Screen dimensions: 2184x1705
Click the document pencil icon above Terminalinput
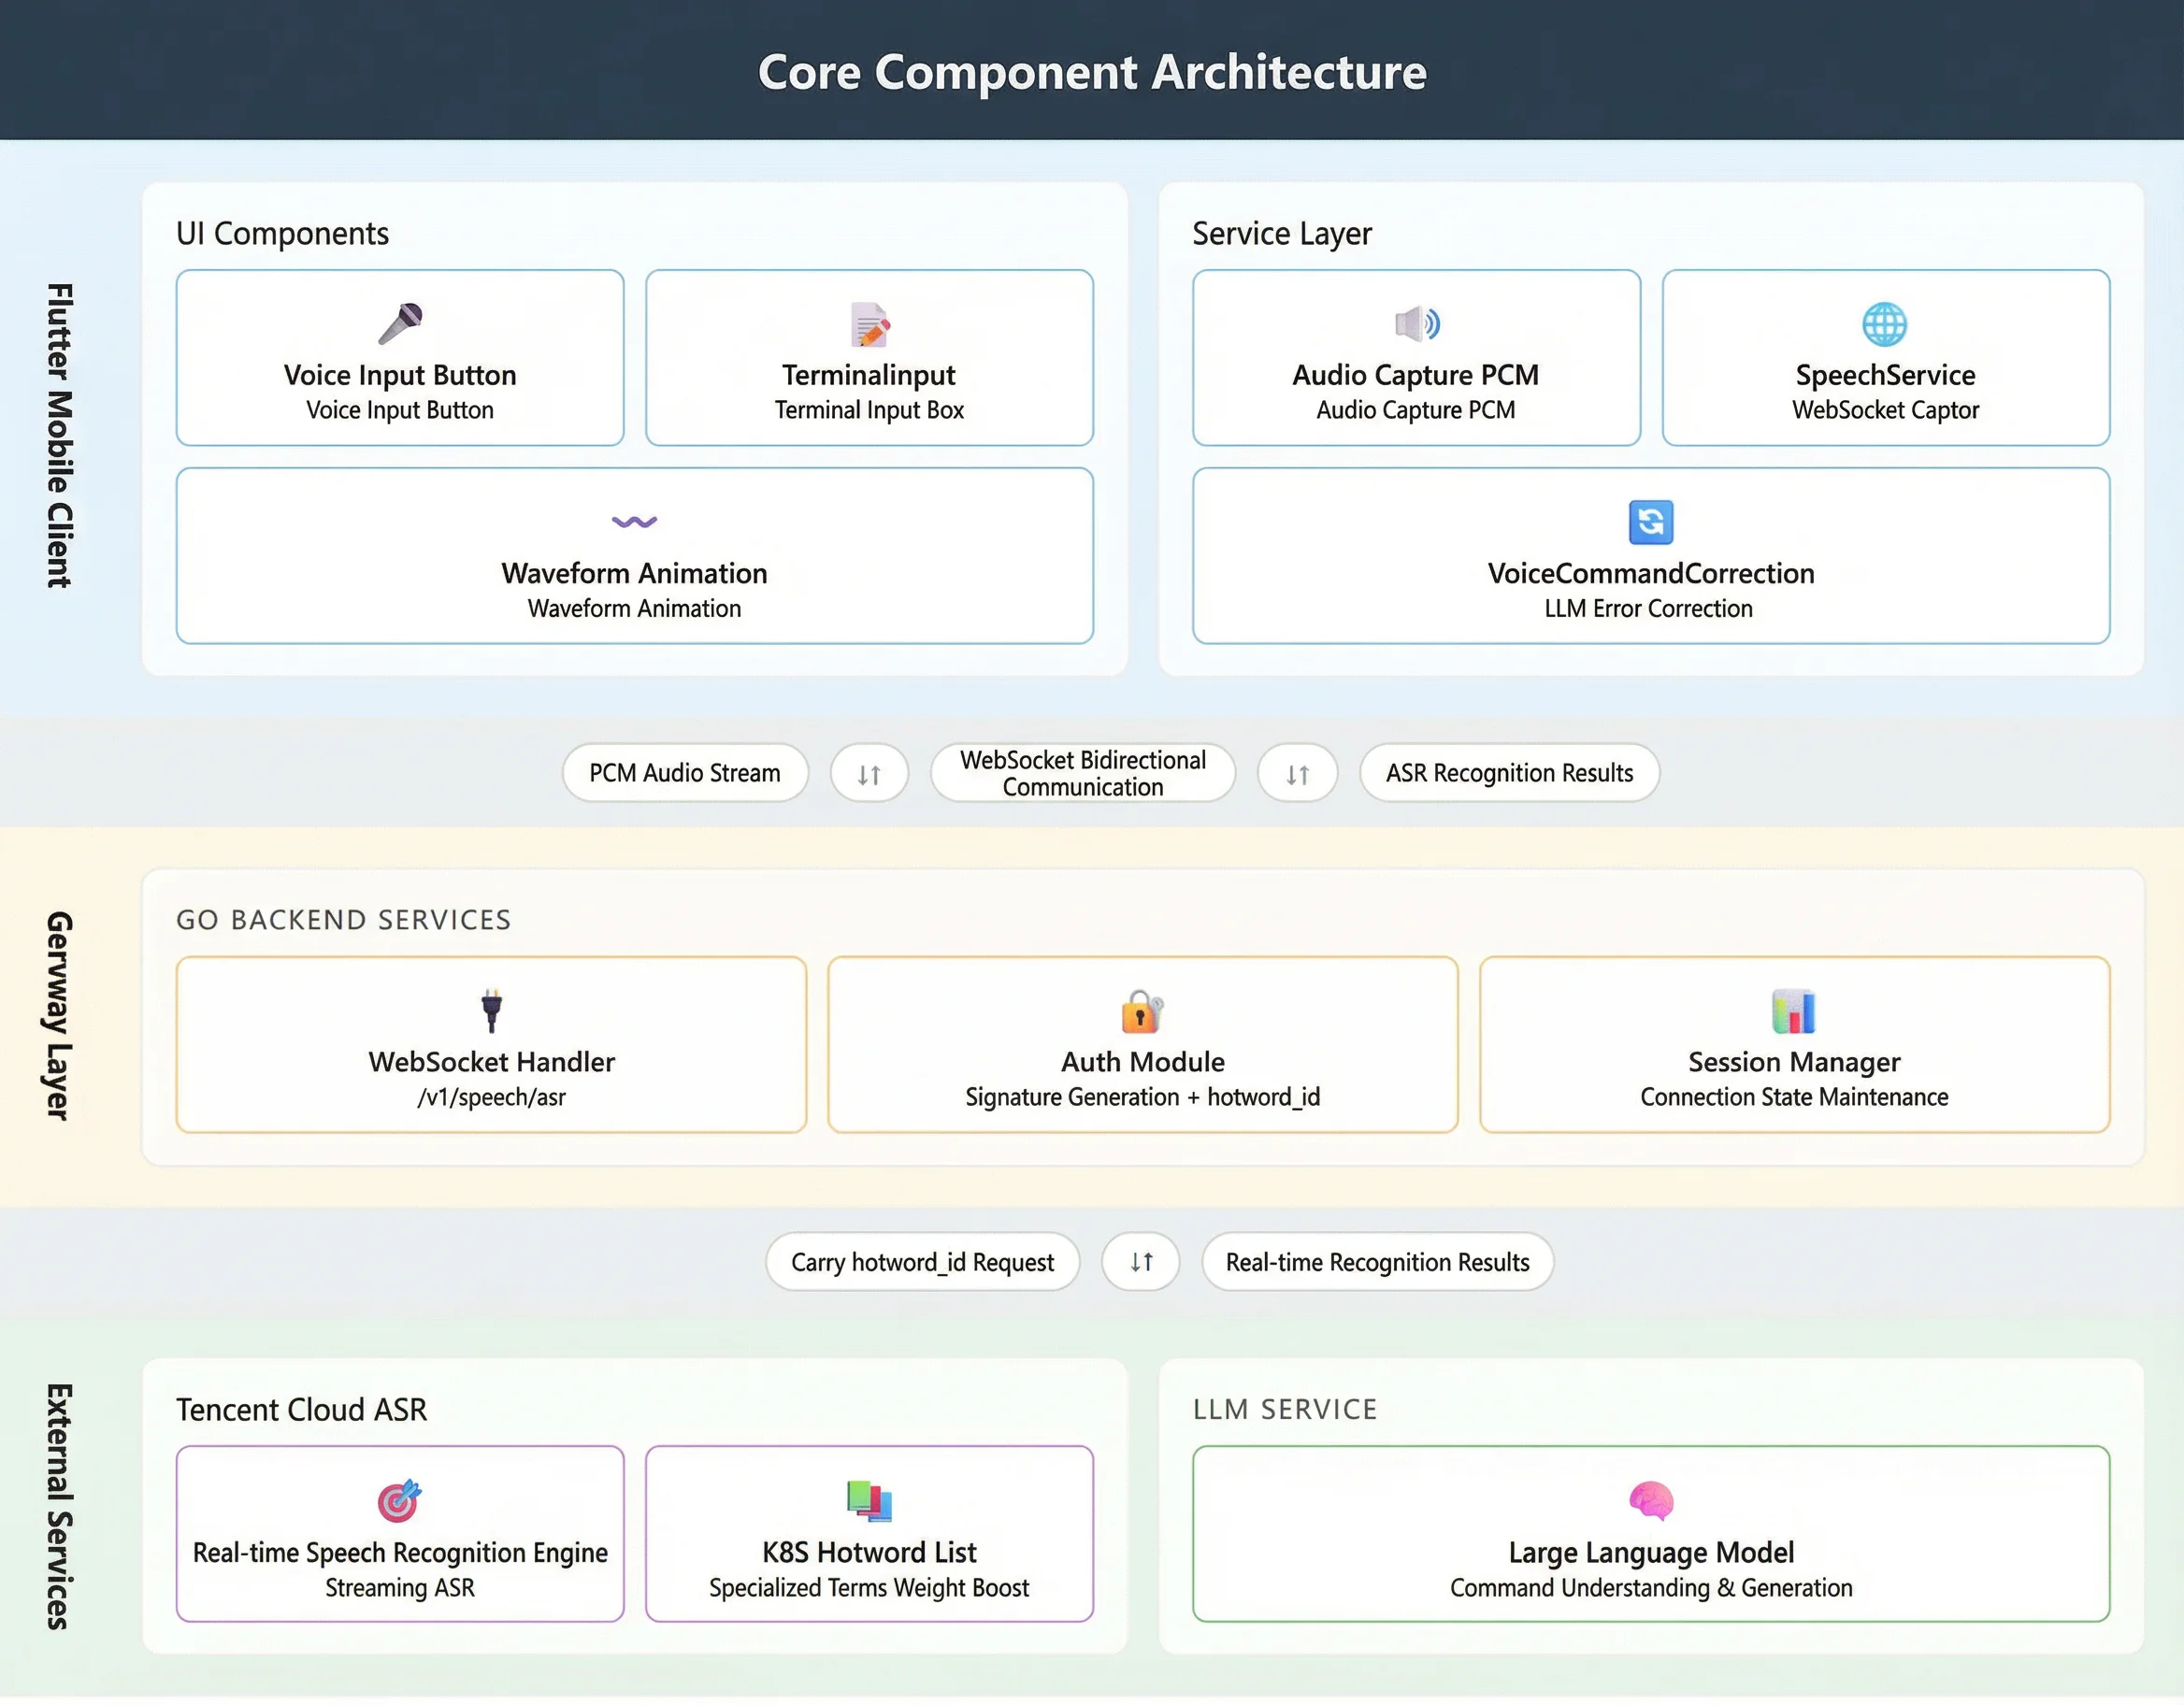point(869,324)
